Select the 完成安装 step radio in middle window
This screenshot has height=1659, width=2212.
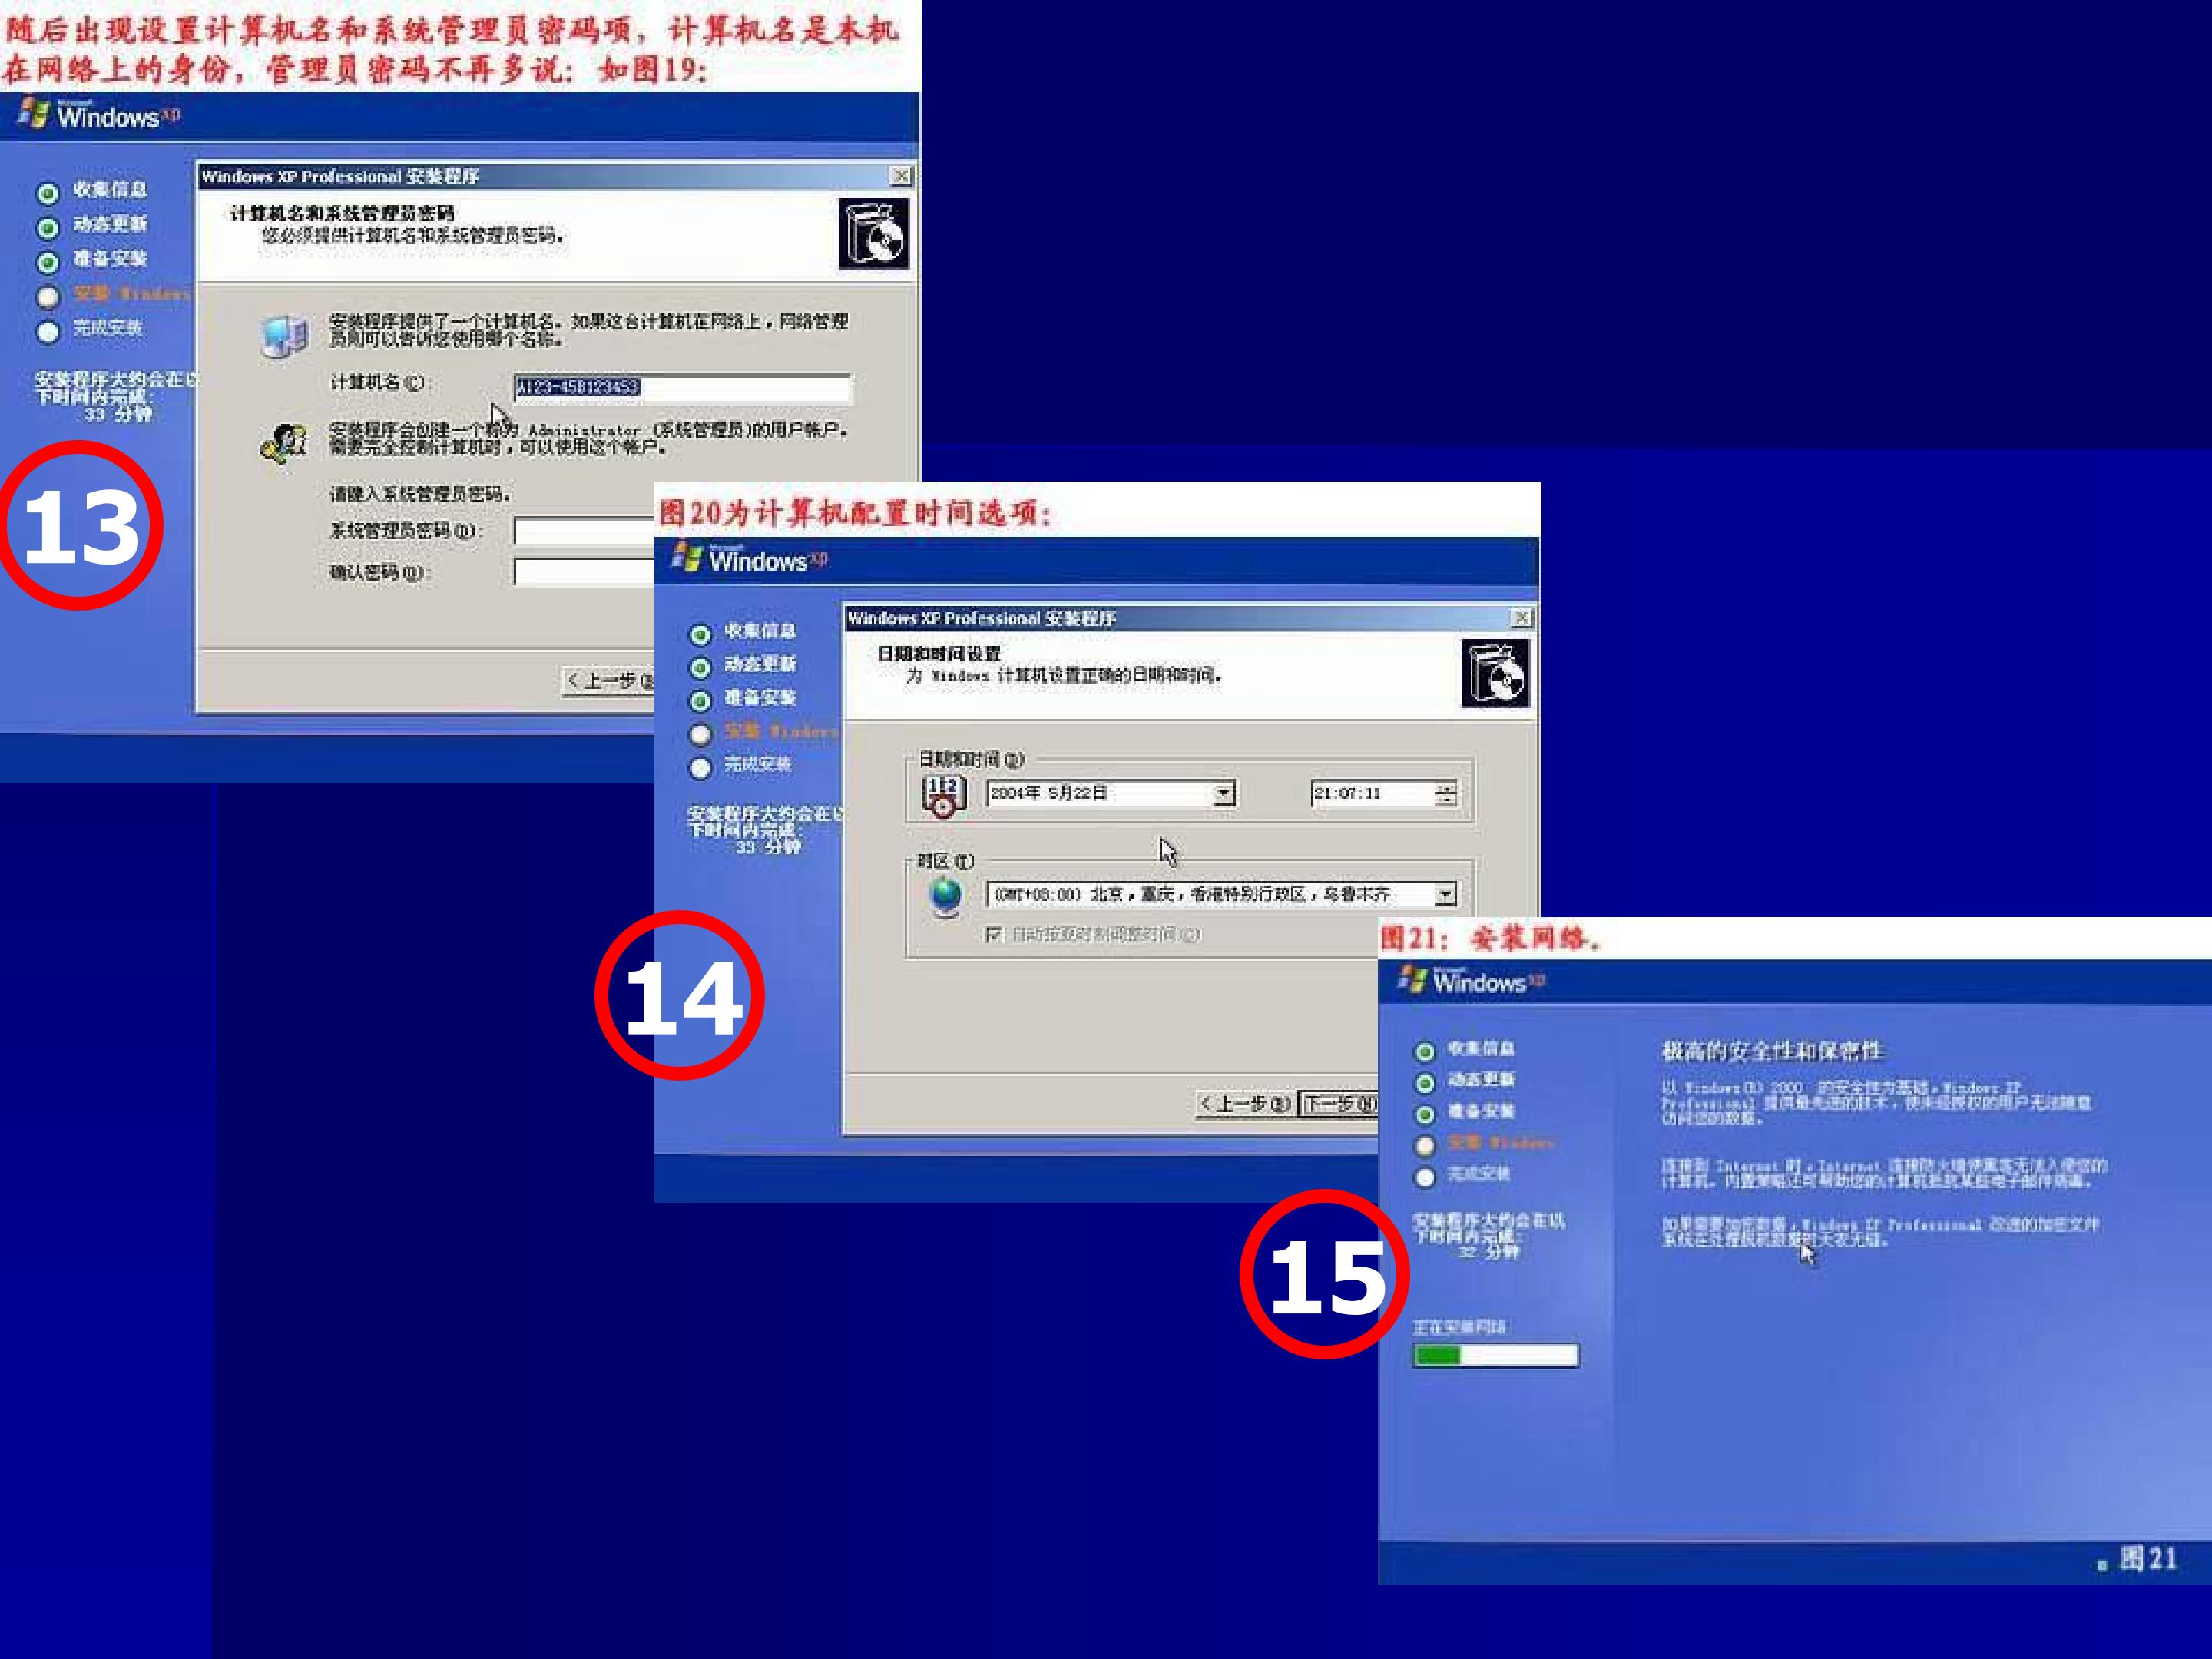click(x=700, y=767)
